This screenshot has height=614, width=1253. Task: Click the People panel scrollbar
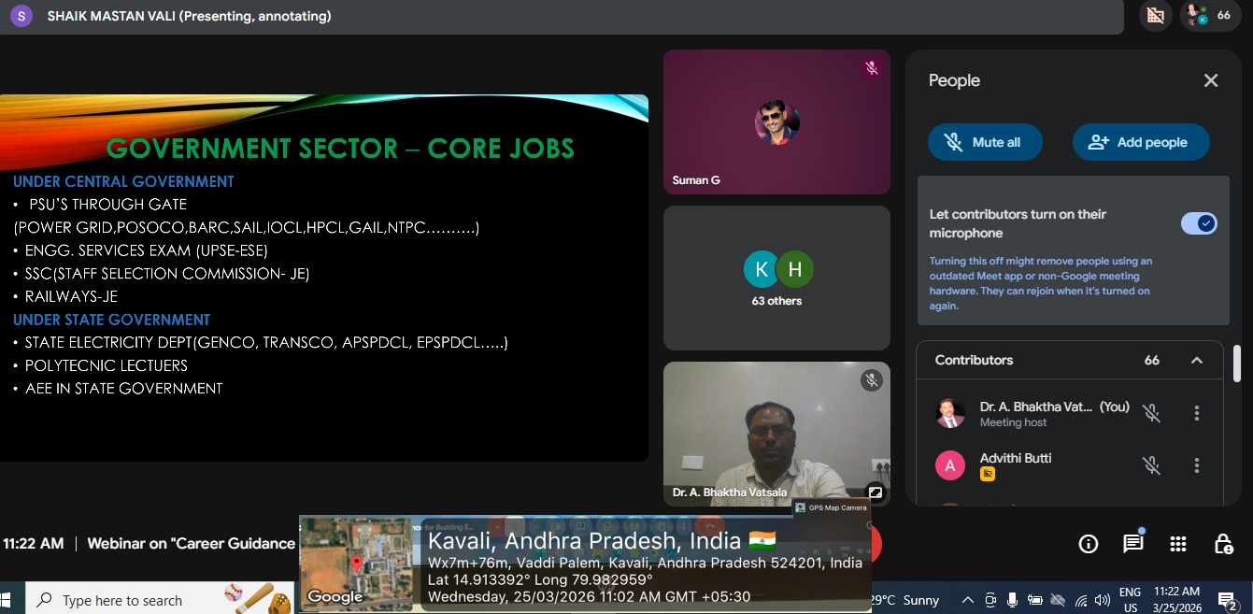tap(1237, 364)
